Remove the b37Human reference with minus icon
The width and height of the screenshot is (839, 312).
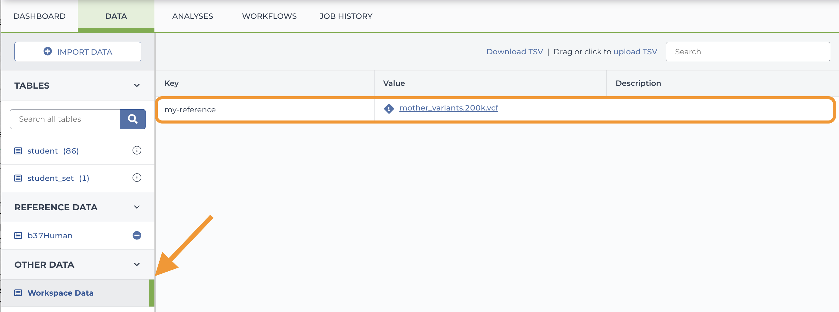click(x=137, y=235)
